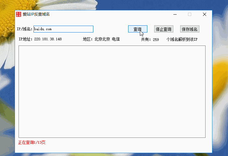The image size is (228, 156).
Task: Click the 北京北京 电信 region text
Action: coord(107,39)
